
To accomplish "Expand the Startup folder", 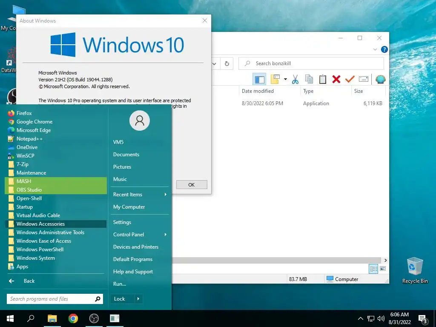I will click(56, 207).
